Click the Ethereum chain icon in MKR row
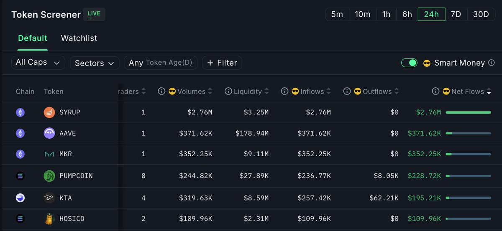502x231 pixels. click(20, 154)
